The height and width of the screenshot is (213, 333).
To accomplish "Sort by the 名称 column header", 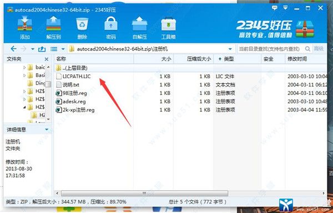I will (x=94, y=59).
